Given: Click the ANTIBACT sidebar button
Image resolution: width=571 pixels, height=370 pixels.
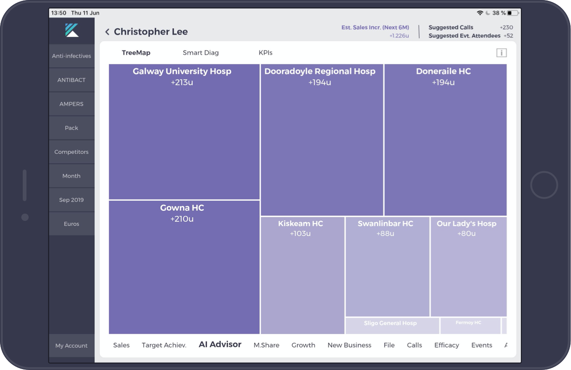Looking at the screenshot, I should [71, 80].
